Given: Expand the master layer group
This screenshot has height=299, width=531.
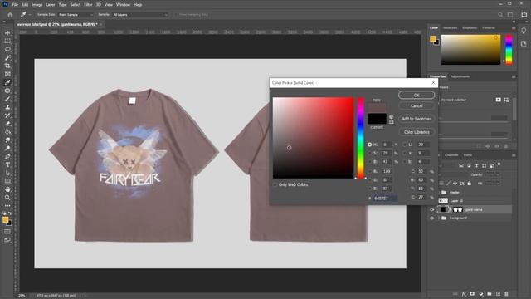Looking at the screenshot, I should click(439, 192).
